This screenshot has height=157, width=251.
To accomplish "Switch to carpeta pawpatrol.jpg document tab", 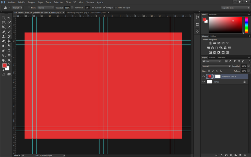I will click(86, 12).
